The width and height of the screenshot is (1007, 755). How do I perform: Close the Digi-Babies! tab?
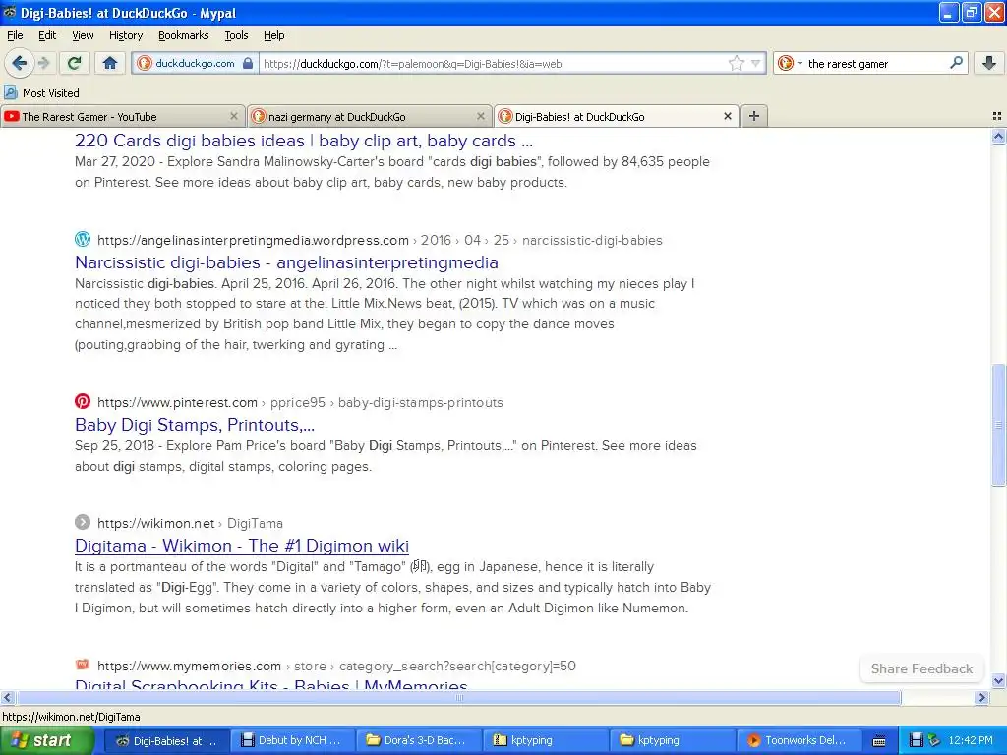pos(728,116)
